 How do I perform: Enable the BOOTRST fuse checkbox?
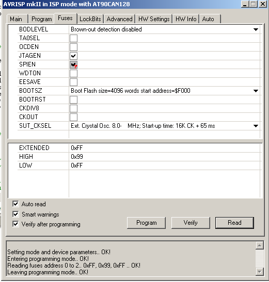tap(73, 99)
